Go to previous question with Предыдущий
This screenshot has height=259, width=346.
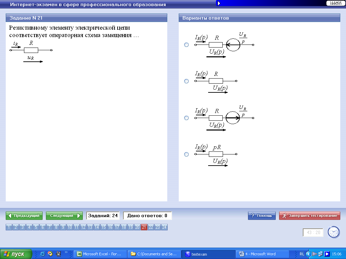pos(24,215)
